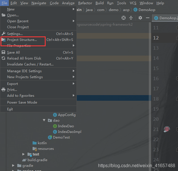Open the VCS menu

(x=133, y=3)
